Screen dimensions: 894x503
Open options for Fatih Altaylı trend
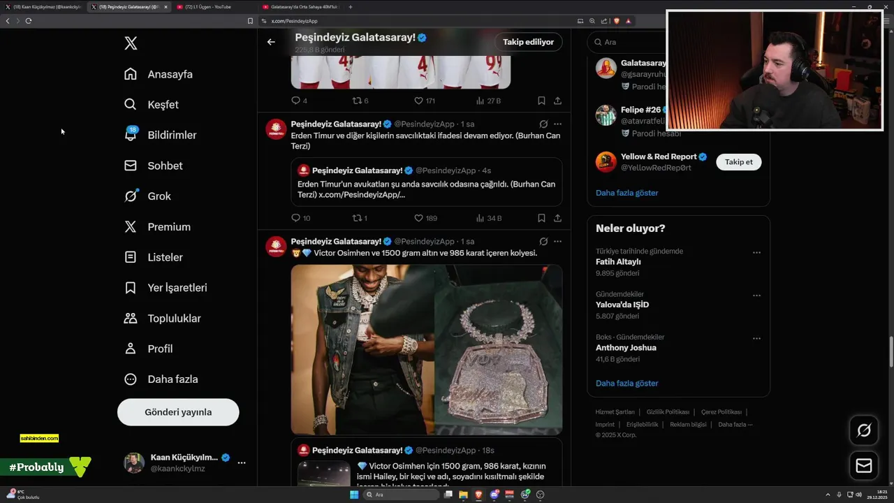(x=756, y=253)
